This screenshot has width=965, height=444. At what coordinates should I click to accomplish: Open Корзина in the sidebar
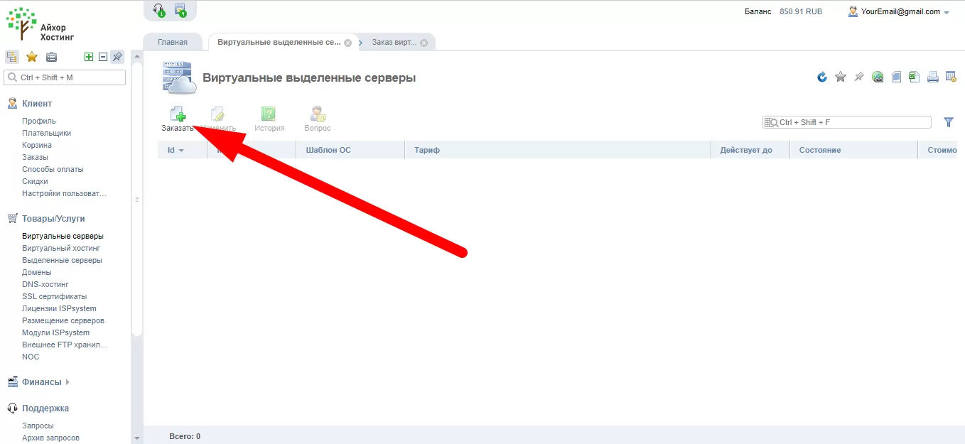click(37, 145)
